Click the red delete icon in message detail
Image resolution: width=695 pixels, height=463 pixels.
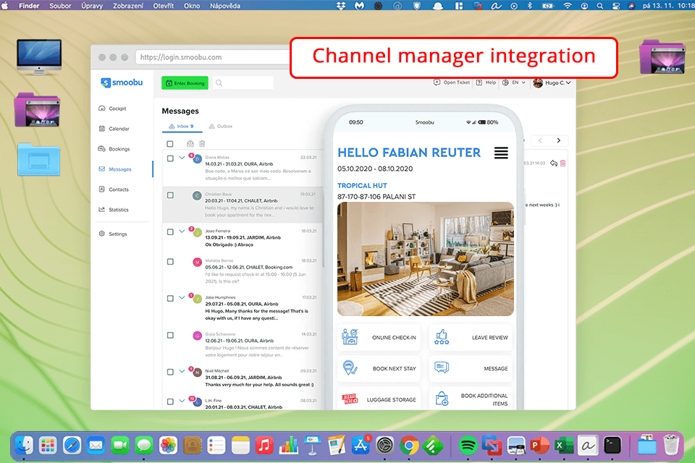(563, 163)
